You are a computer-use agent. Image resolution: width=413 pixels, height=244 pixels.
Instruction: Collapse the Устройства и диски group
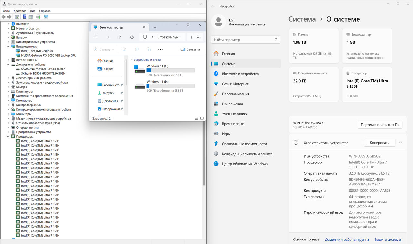132,60
